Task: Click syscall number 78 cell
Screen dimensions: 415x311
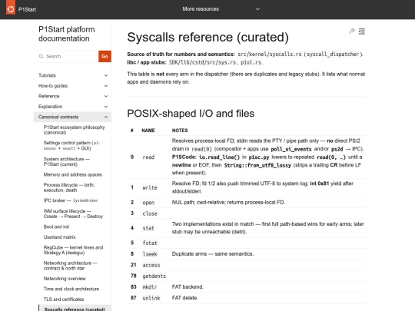Action: (134, 276)
